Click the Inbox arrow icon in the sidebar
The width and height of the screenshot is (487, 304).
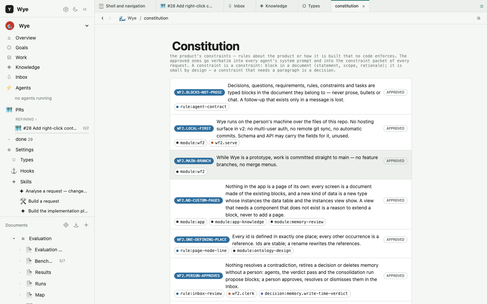[x=9, y=77]
